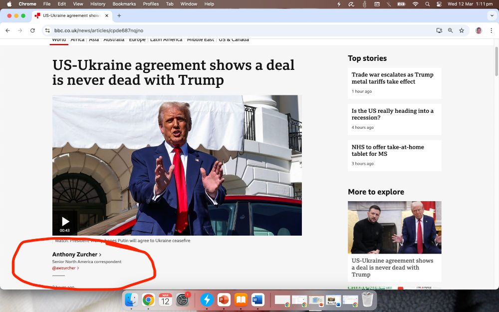Open the Help menu
Screen dimensions: 499x312
[209, 4]
